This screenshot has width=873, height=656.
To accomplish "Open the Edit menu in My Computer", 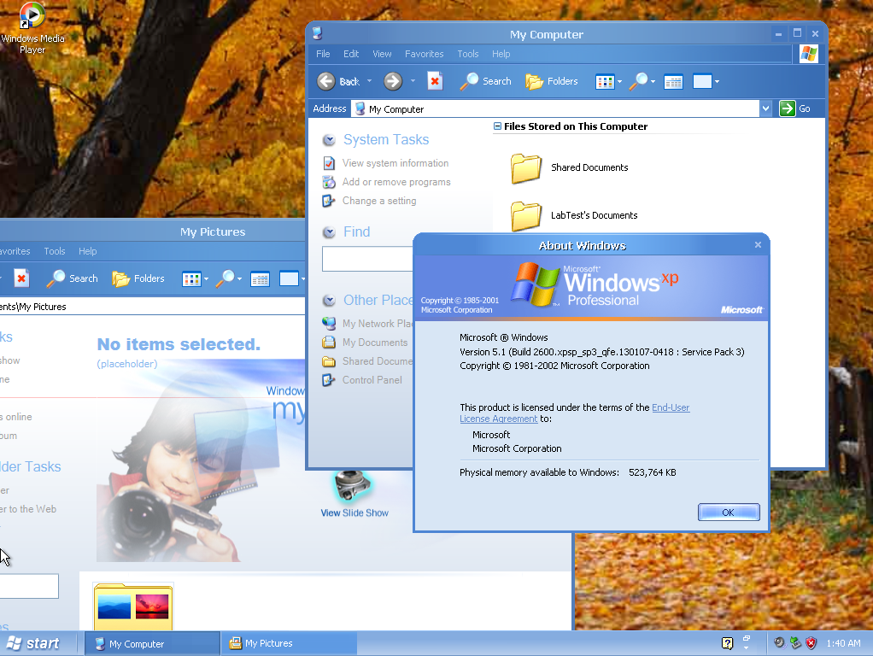I will click(351, 54).
